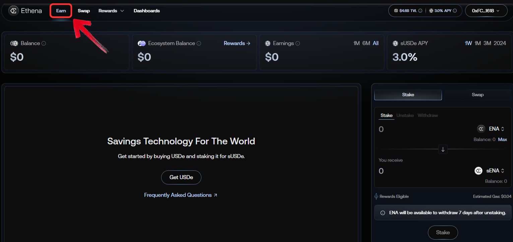The image size is (513, 242).
Task: Set sUSDe APY range to 1M
Action: point(478,43)
